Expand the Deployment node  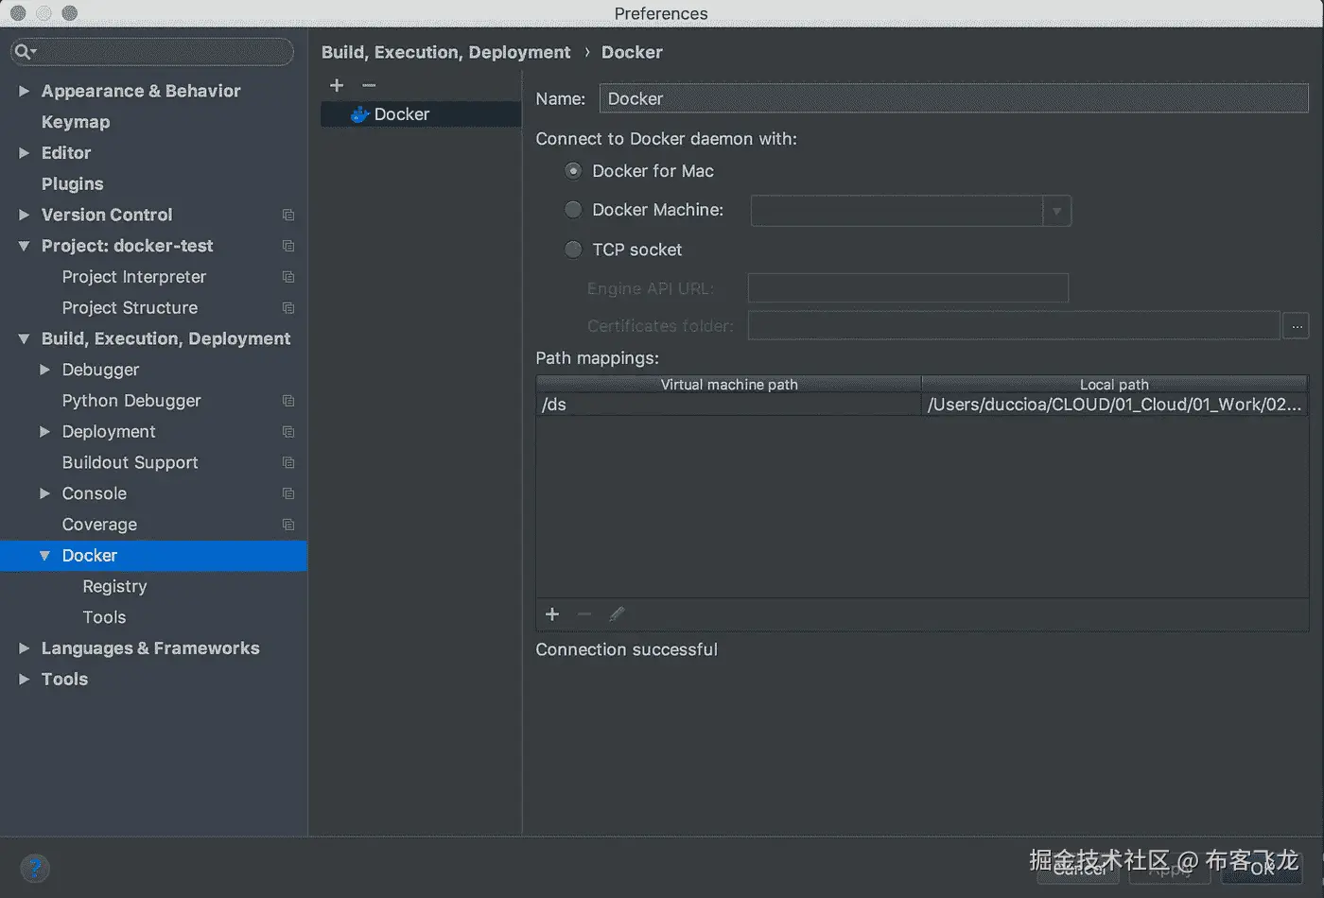tap(44, 432)
